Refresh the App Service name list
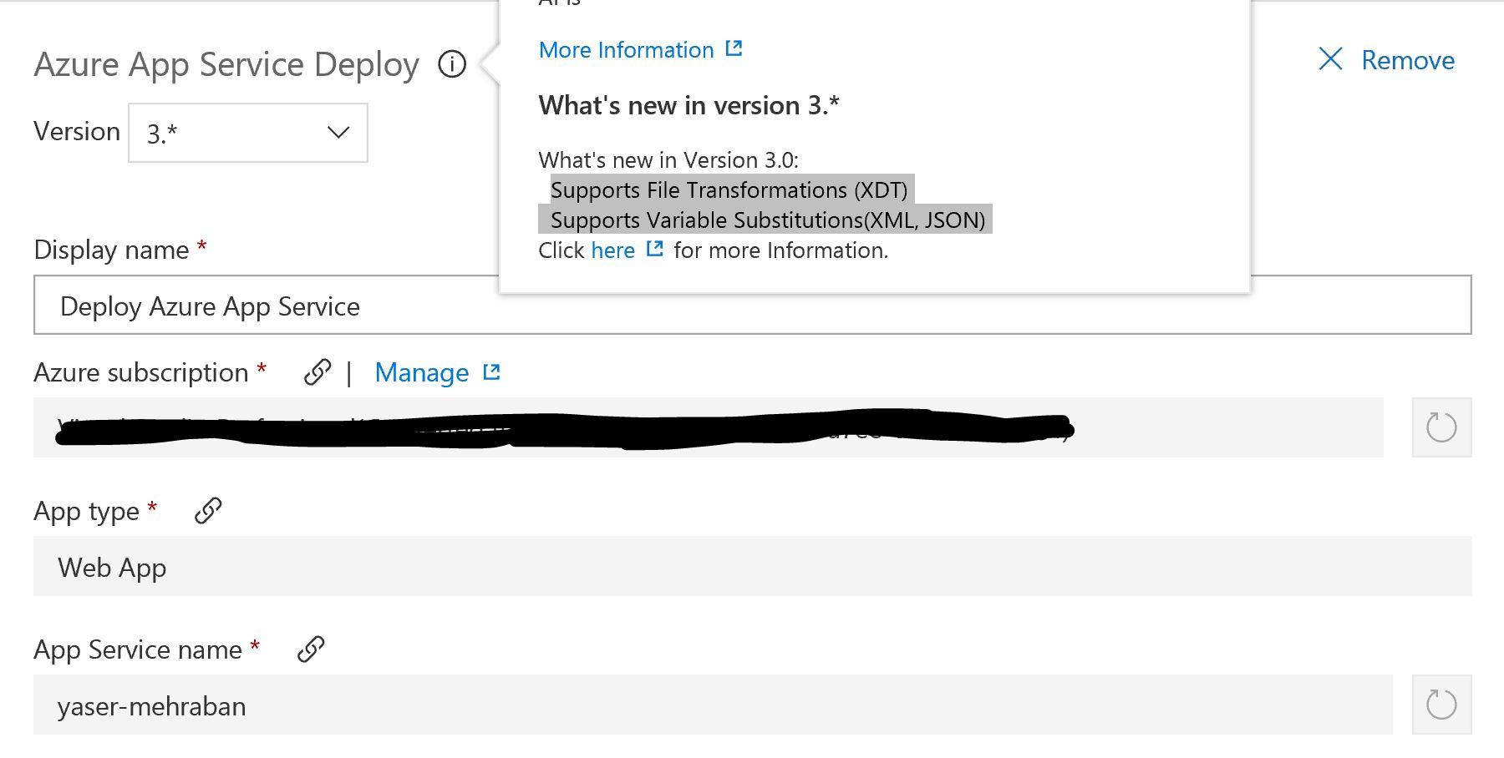 point(1441,705)
